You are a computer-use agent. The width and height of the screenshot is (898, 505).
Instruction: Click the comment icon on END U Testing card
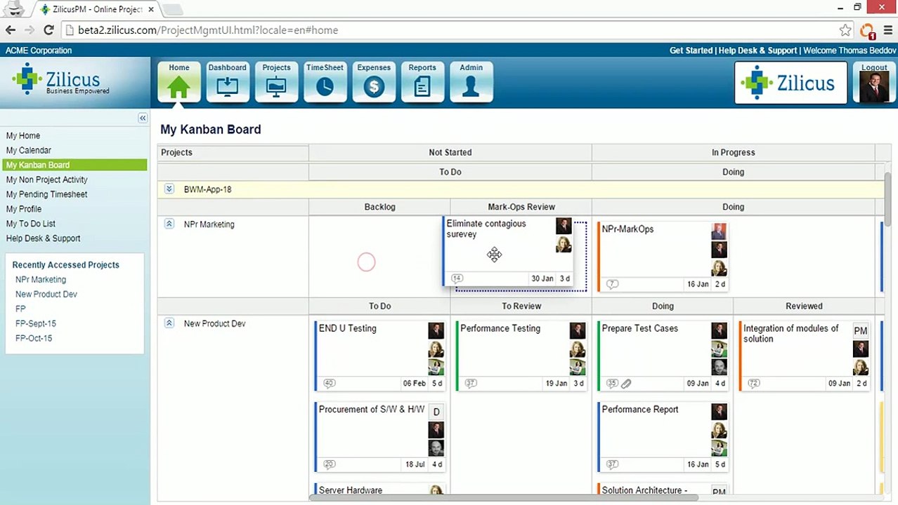329,383
